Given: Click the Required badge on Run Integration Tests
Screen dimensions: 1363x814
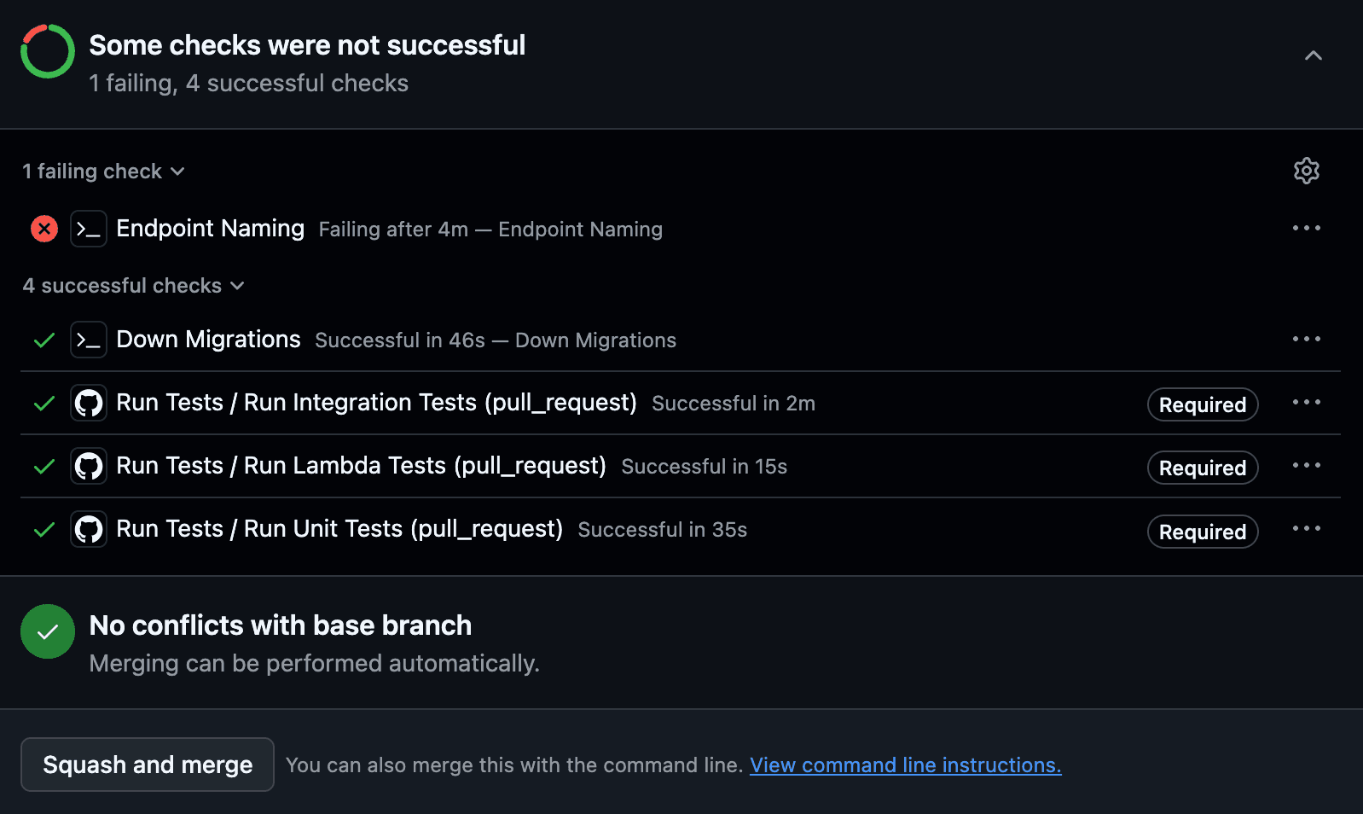Looking at the screenshot, I should point(1202,404).
